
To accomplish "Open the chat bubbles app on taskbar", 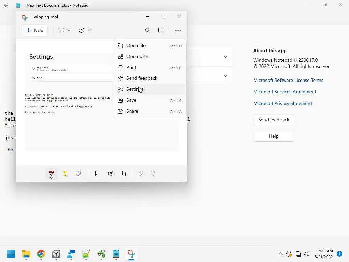I will pos(71,254).
